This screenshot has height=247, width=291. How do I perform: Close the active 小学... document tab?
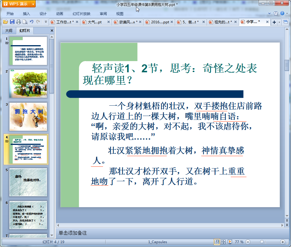(267, 22)
